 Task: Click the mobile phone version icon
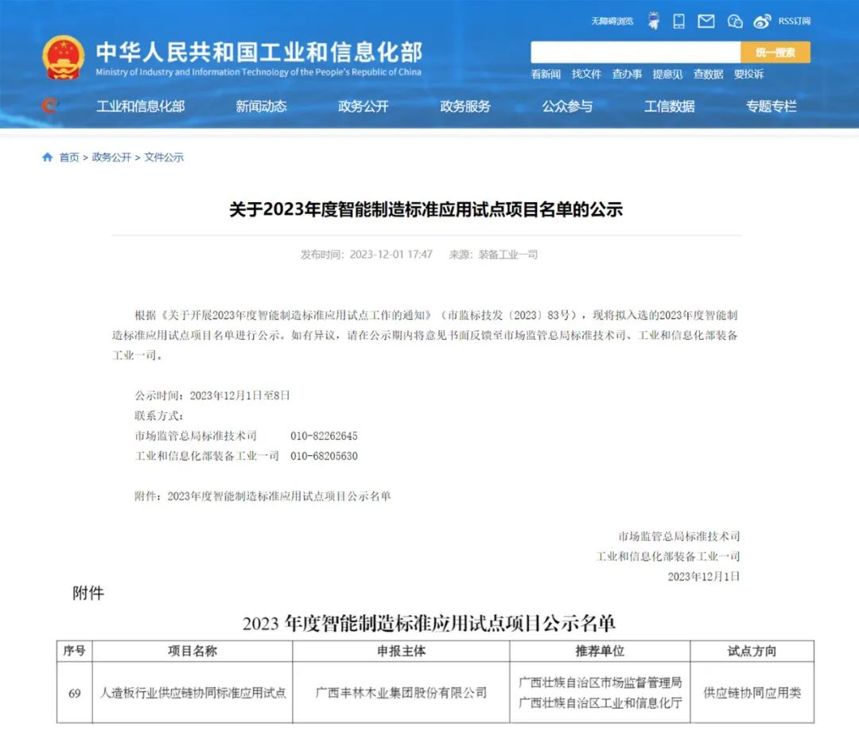[x=678, y=21]
